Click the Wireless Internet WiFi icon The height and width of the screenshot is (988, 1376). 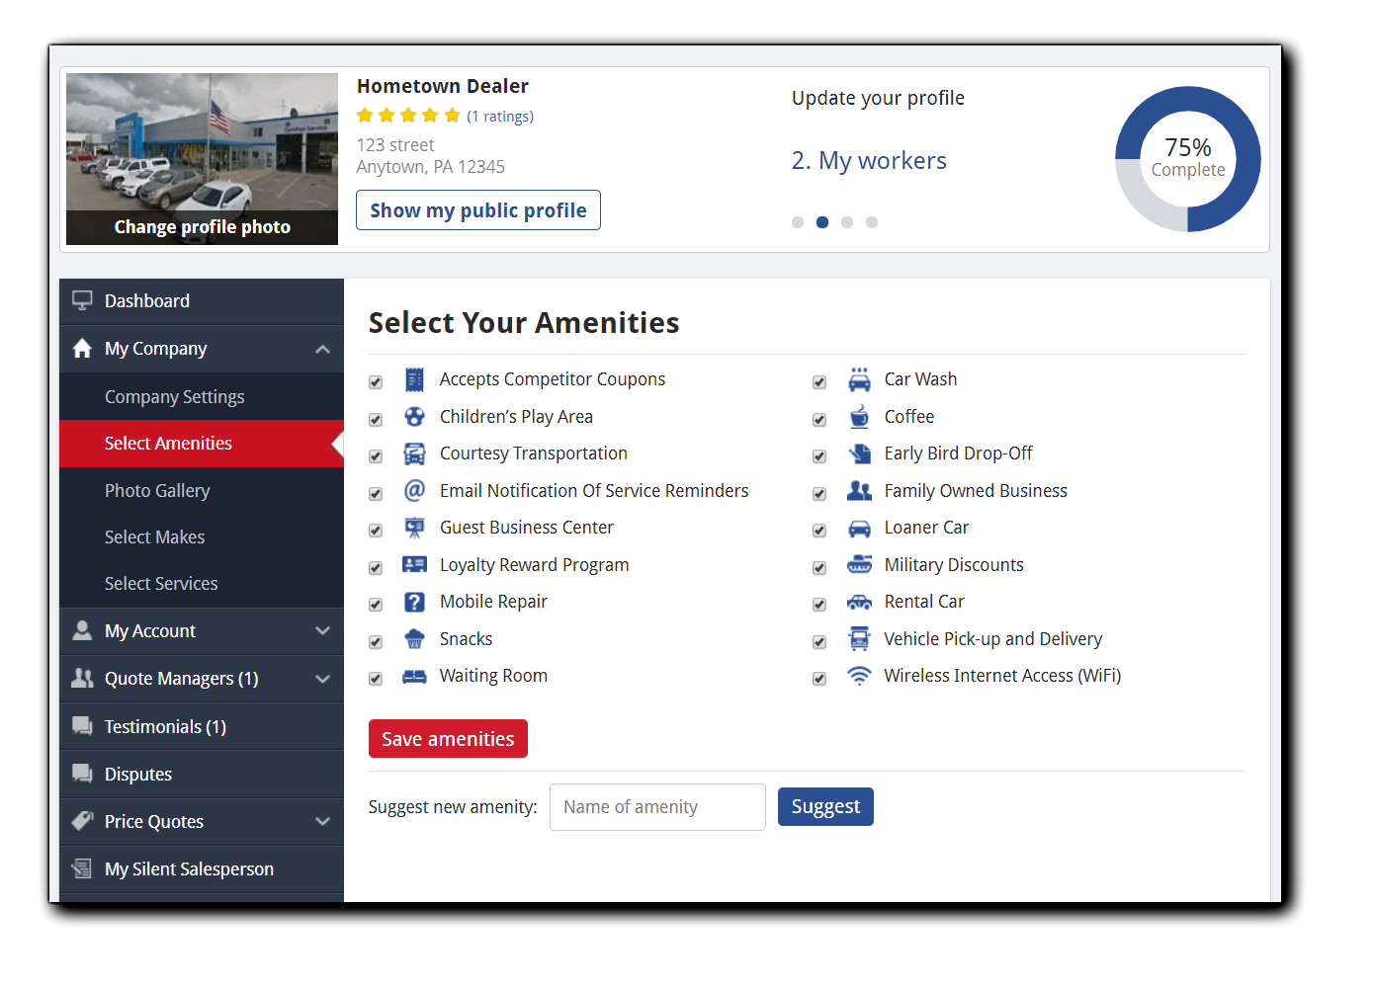(859, 676)
